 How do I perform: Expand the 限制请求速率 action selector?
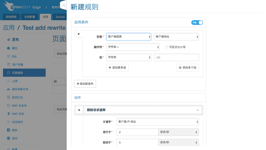tap(143, 110)
